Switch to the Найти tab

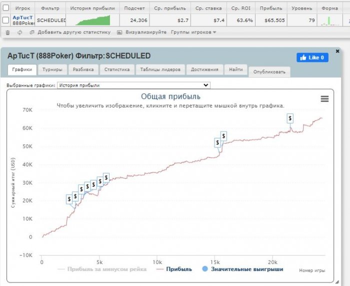coord(235,69)
